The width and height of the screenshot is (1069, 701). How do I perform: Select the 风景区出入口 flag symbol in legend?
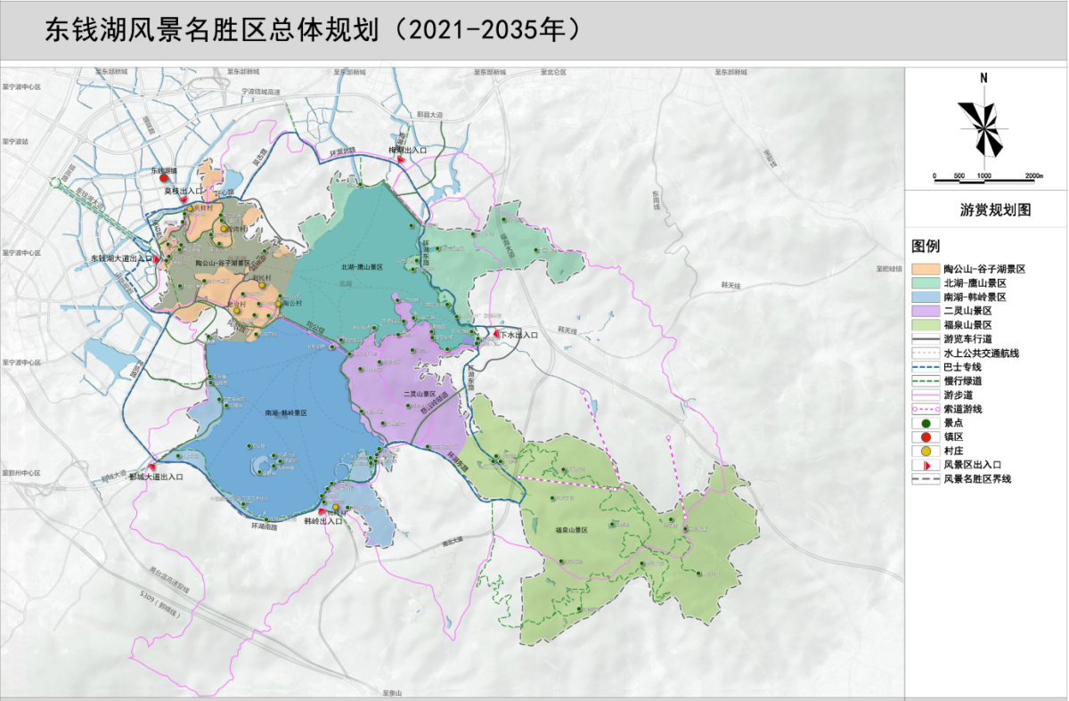[x=925, y=465]
